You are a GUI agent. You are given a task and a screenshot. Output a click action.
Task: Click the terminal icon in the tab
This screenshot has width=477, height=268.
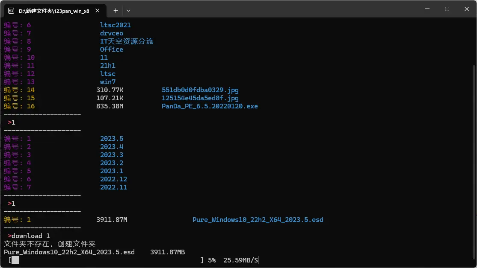[x=12, y=10]
